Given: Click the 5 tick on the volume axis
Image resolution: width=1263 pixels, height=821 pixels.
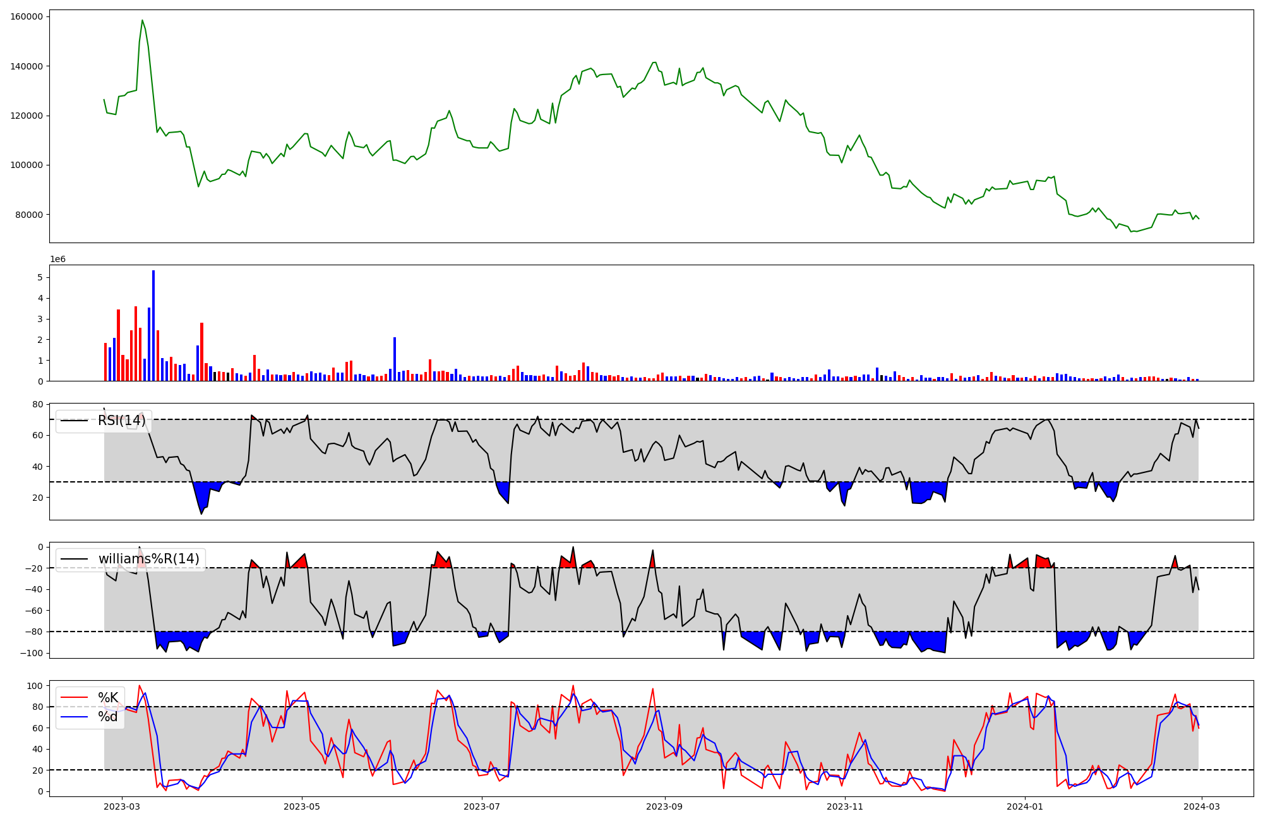Looking at the screenshot, I should [40, 277].
